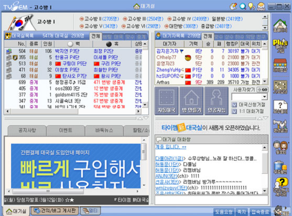This screenshot has width=292, height=216.
Task: Enter room 고수방 II link
Action: 99,19
